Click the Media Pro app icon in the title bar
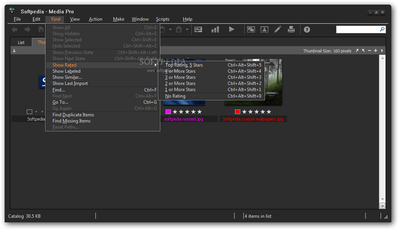Screen dimensions: 399x230 12,11
